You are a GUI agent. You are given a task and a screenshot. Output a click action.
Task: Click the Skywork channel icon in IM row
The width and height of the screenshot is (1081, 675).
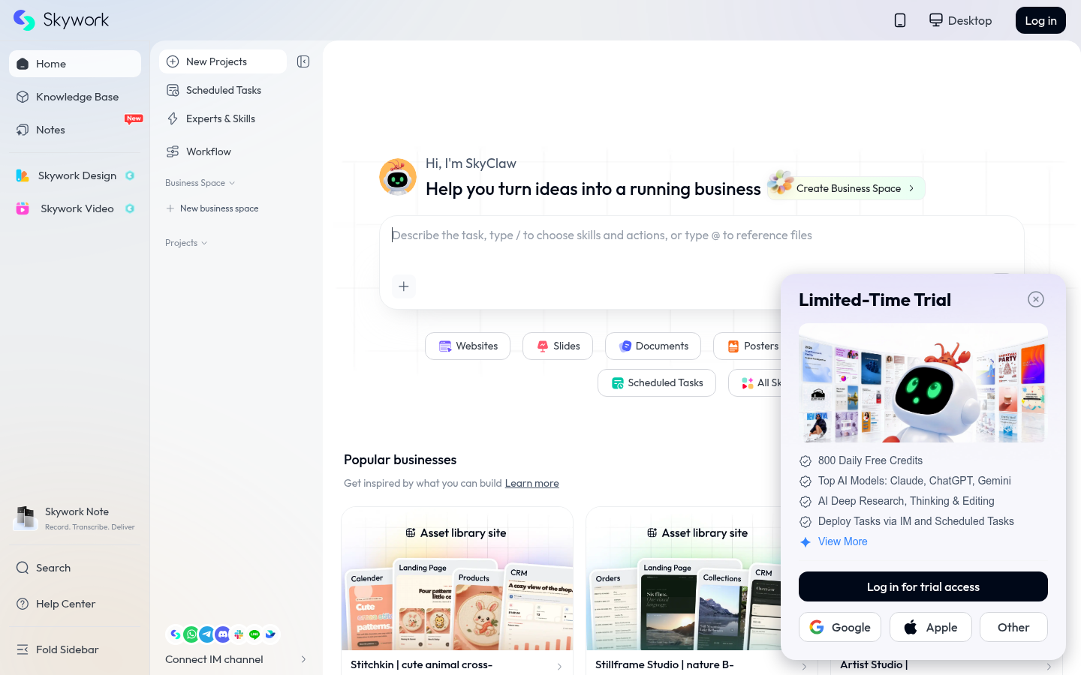(x=176, y=634)
